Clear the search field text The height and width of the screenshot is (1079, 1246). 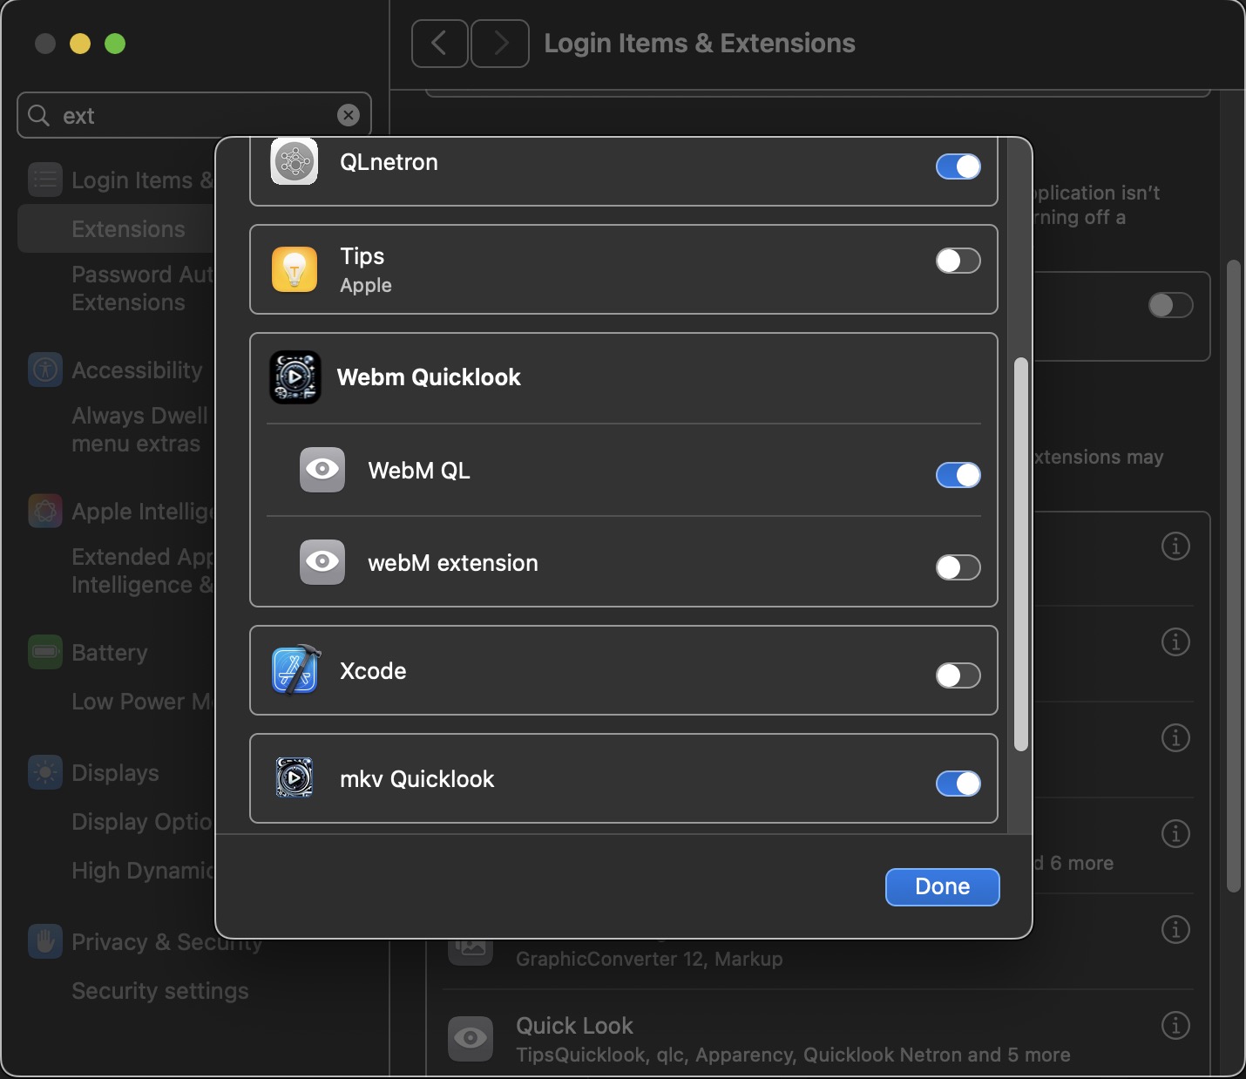point(349,115)
